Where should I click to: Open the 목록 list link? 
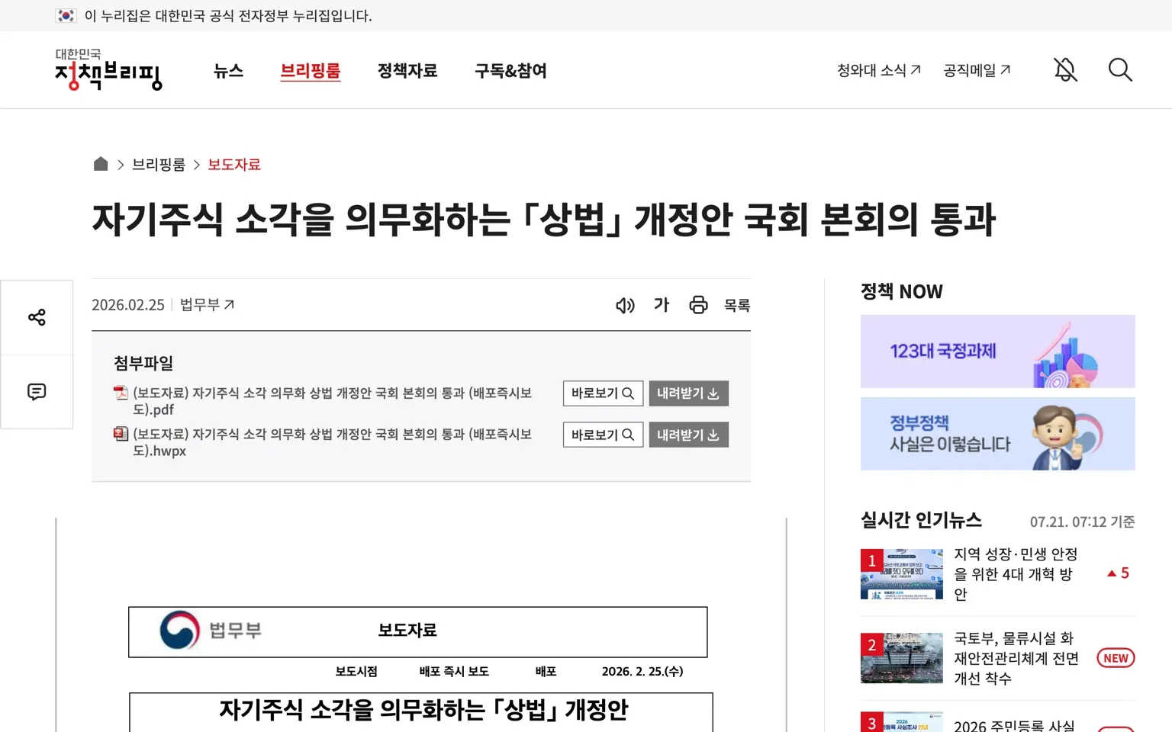point(737,305)
